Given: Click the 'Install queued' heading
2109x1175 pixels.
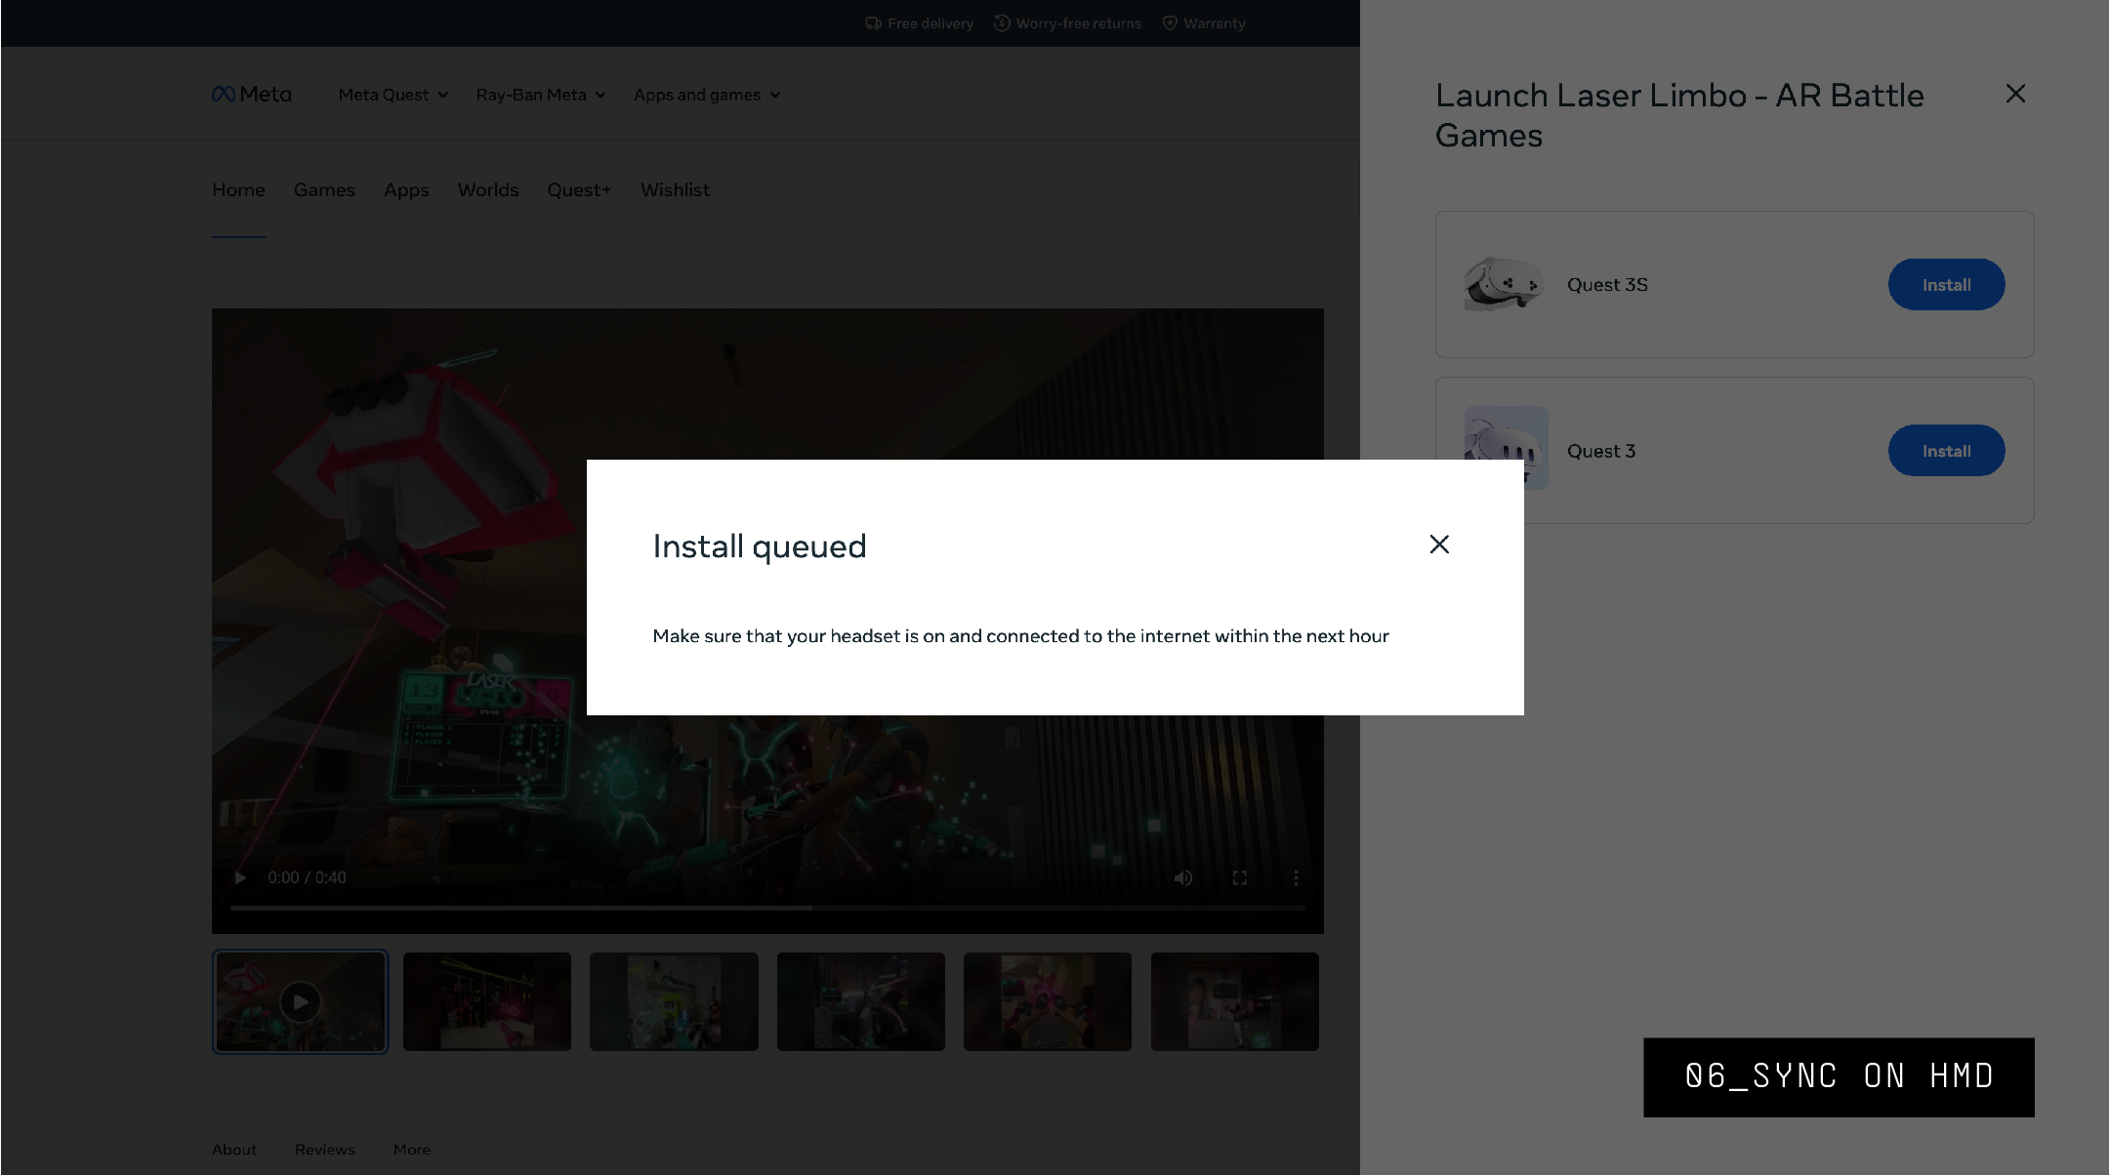Looking at the screenshot, I should click(760, 547).
